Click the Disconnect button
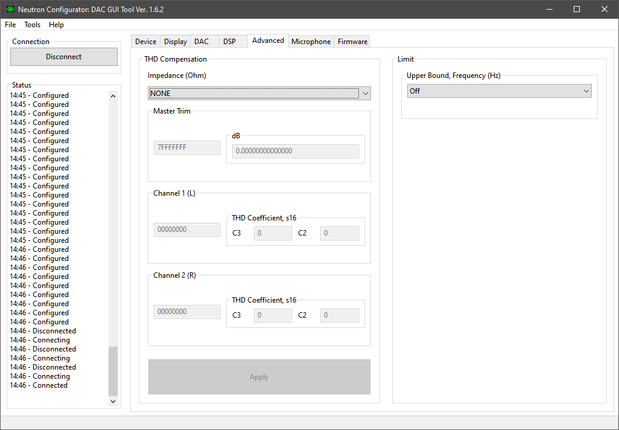Image resolution: width=619 pixels, height=430 pixels. (64, 57)
